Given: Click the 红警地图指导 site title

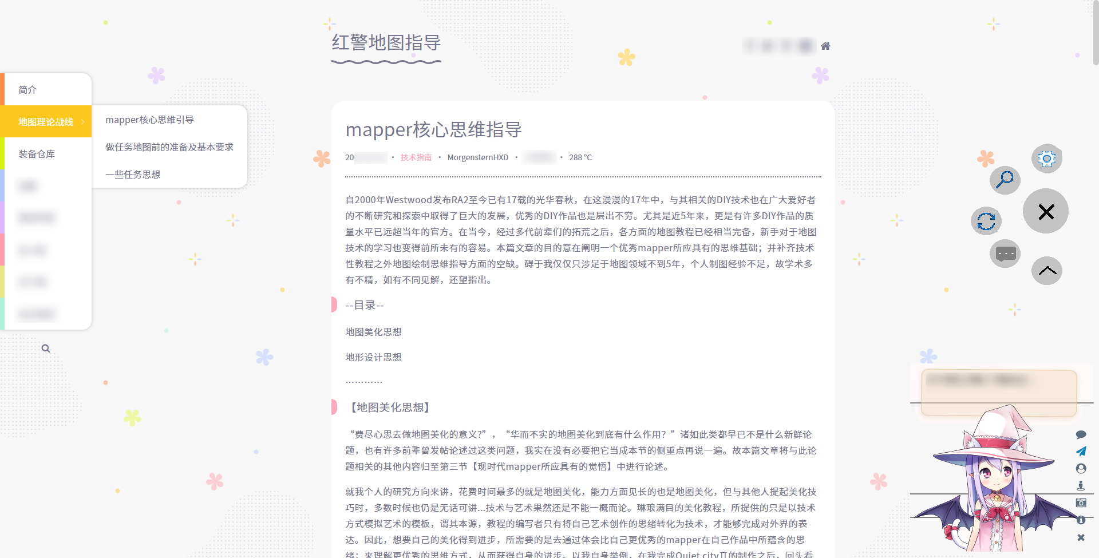Looking at the screenshot, I should click(386, 43).
